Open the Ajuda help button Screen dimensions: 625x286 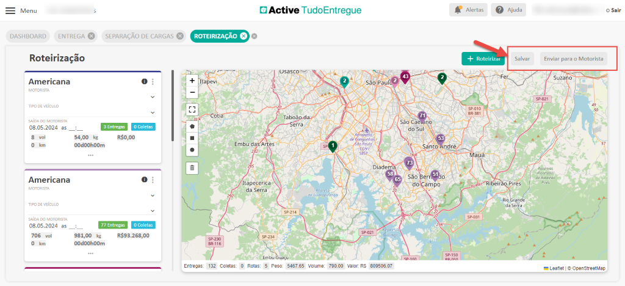pos(508,10)
